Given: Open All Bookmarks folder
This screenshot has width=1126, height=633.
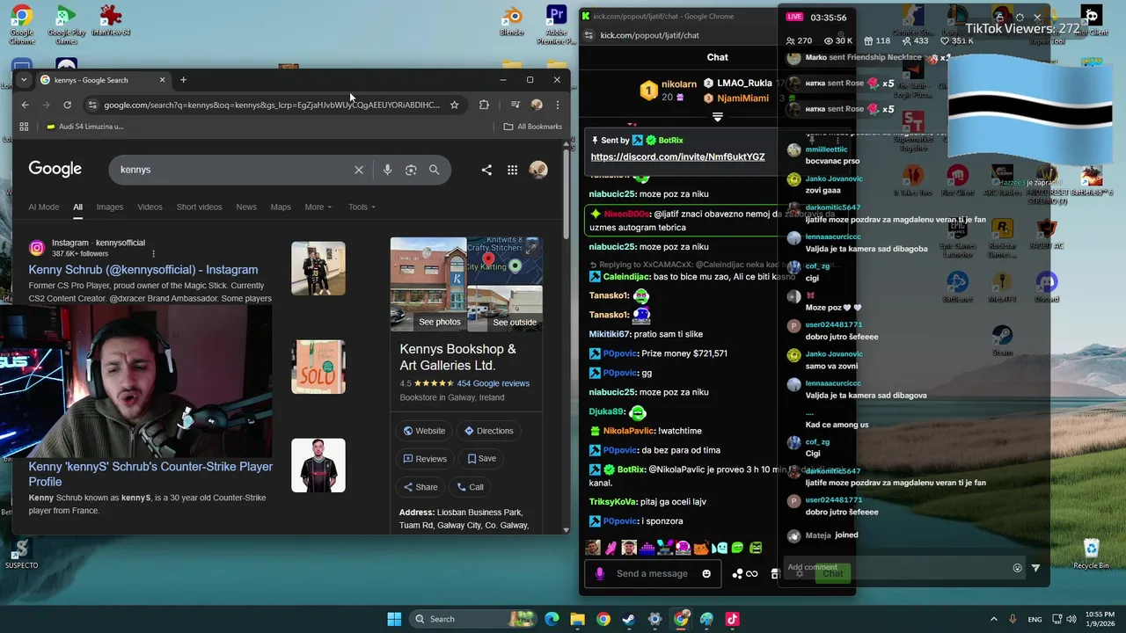Looking at the screenshot, I should [x=532, y=127].
